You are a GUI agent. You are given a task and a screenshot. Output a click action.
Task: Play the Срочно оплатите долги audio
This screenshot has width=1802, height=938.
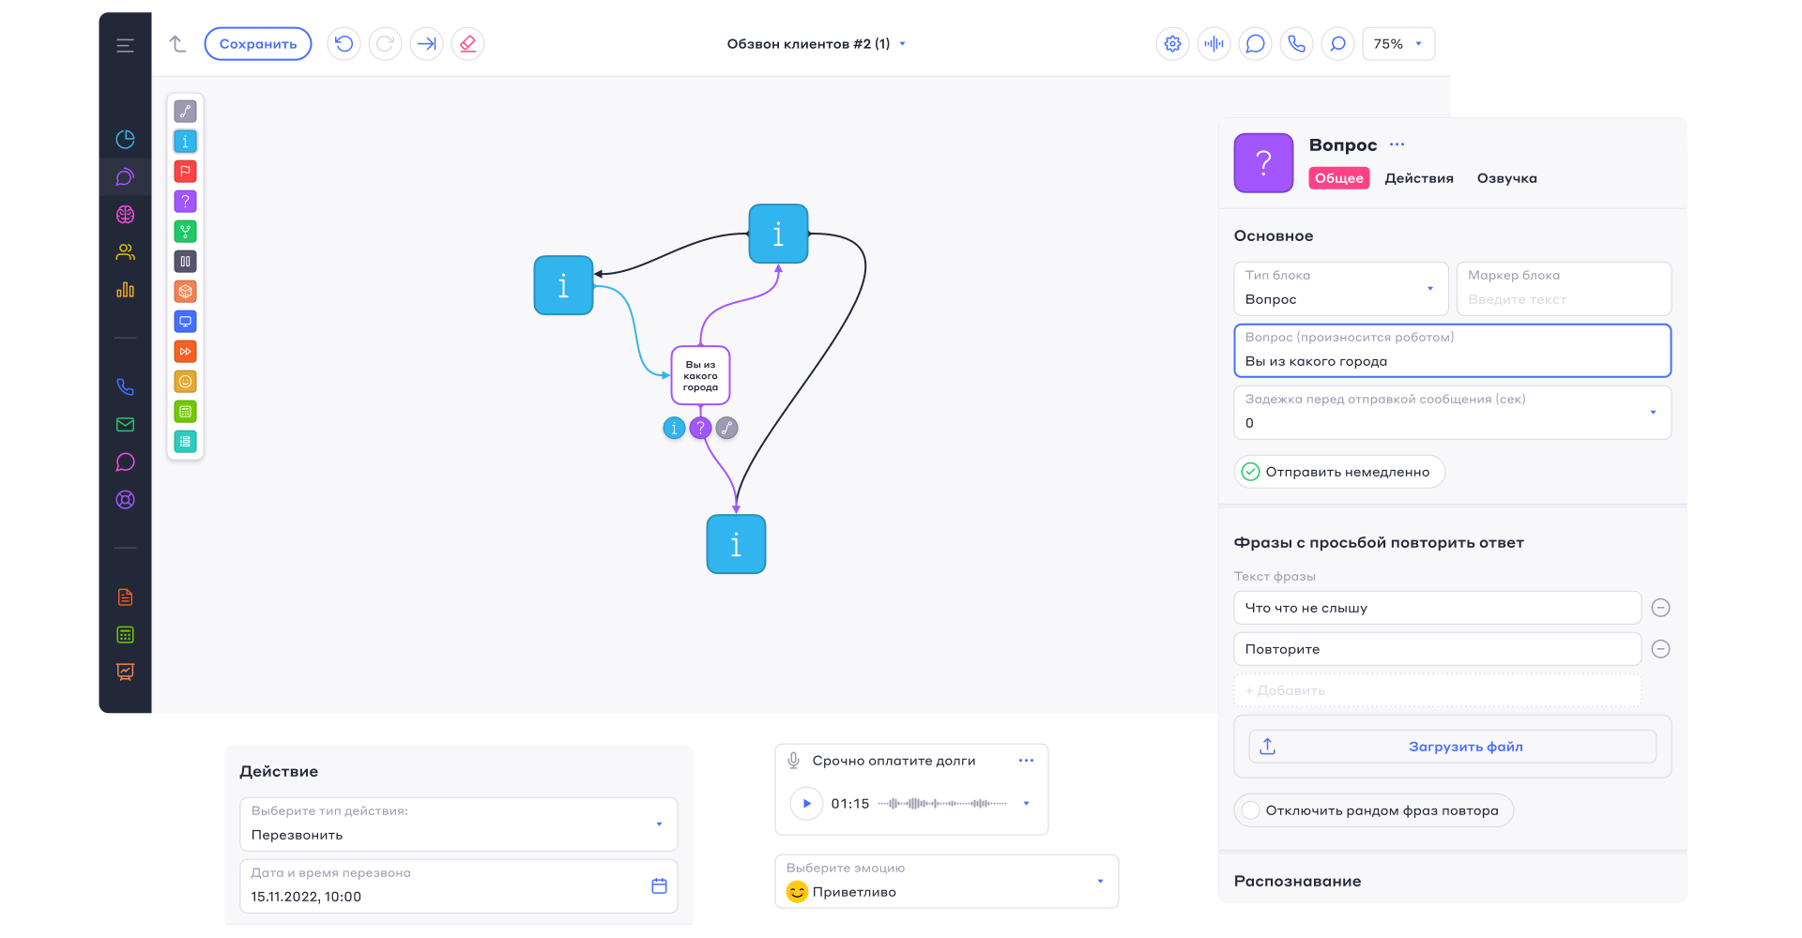tap(806, 804)
